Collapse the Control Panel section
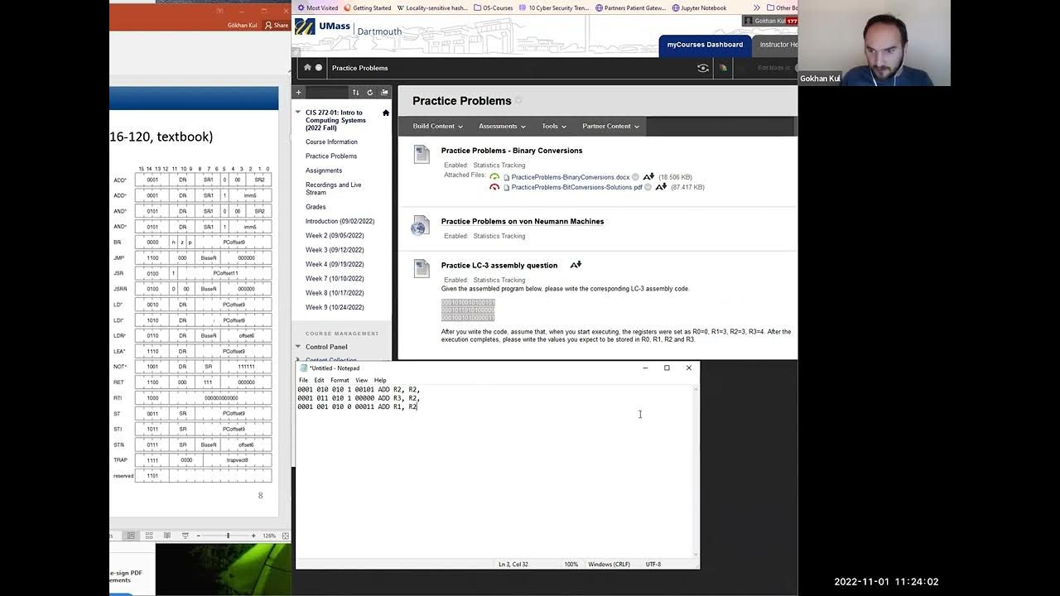 [x=298, y=347]
